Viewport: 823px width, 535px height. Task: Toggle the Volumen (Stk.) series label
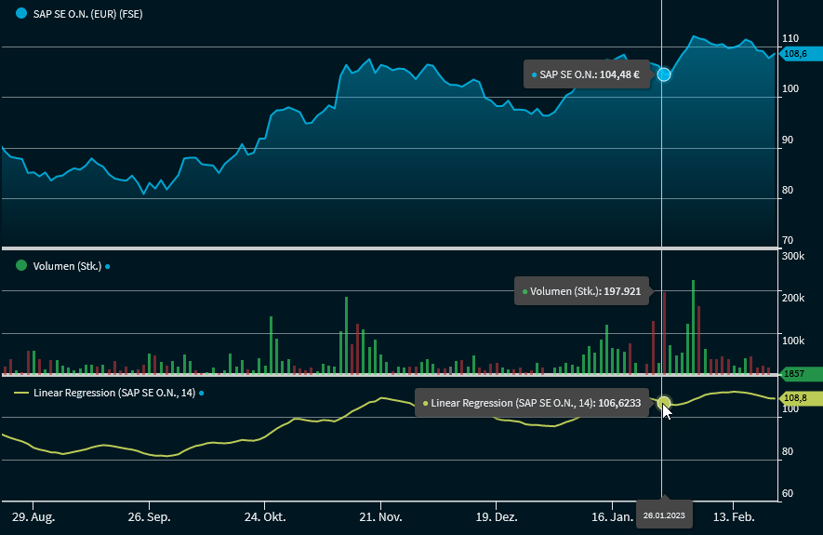coord(66,266)
